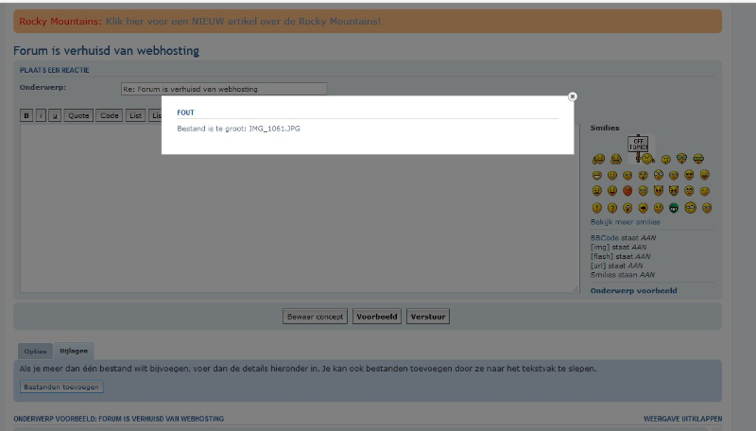Open the Bekijk meer smilies link
The width and height of the screenshot is (756, 431).
pyautogui.click(x=625, y=222)
